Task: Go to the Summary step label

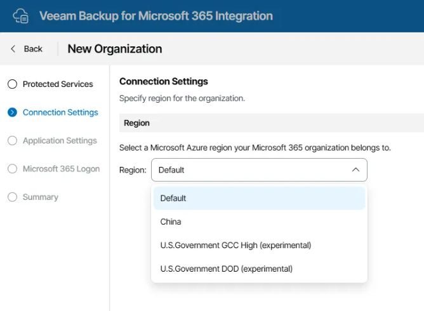Action: [x=41, y=197]
